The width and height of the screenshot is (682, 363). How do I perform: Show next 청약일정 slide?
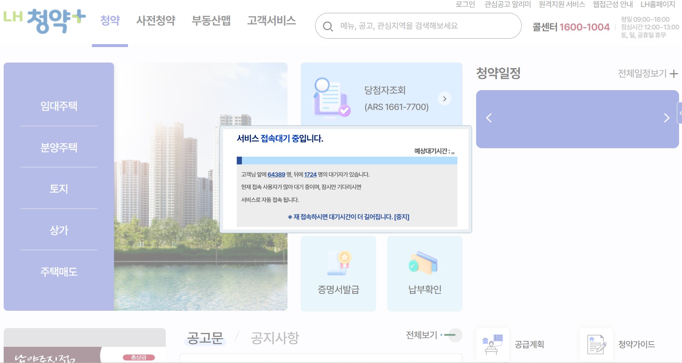[667, 118]
